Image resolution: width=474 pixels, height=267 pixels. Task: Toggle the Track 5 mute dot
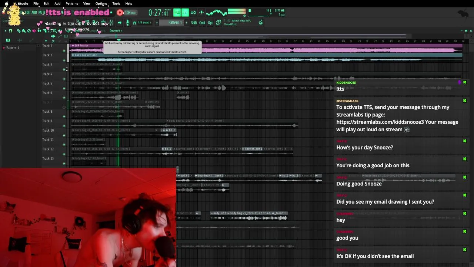tap(64, 88)
